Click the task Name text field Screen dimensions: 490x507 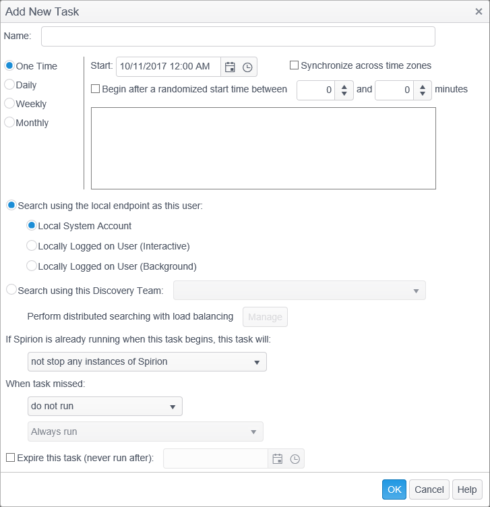pyautogui.click(x=238, y=36)
